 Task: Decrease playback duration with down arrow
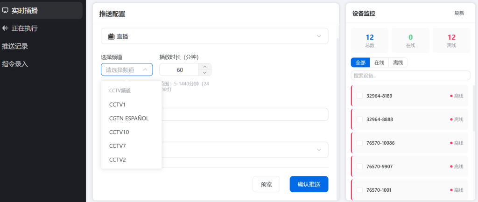205,72
